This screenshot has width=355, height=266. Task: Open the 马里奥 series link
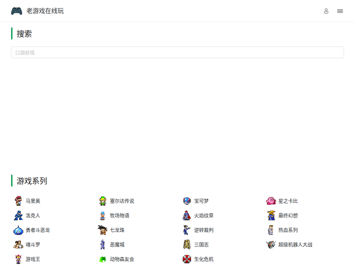point(33,201)
